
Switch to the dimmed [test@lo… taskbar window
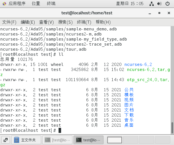[57, 140]
